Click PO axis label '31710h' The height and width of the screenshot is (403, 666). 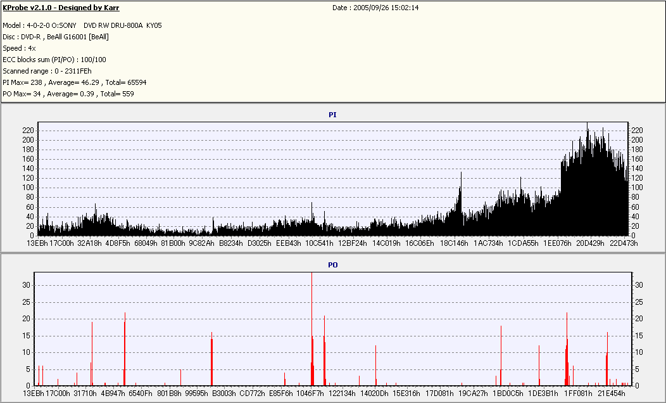[85, 393]
